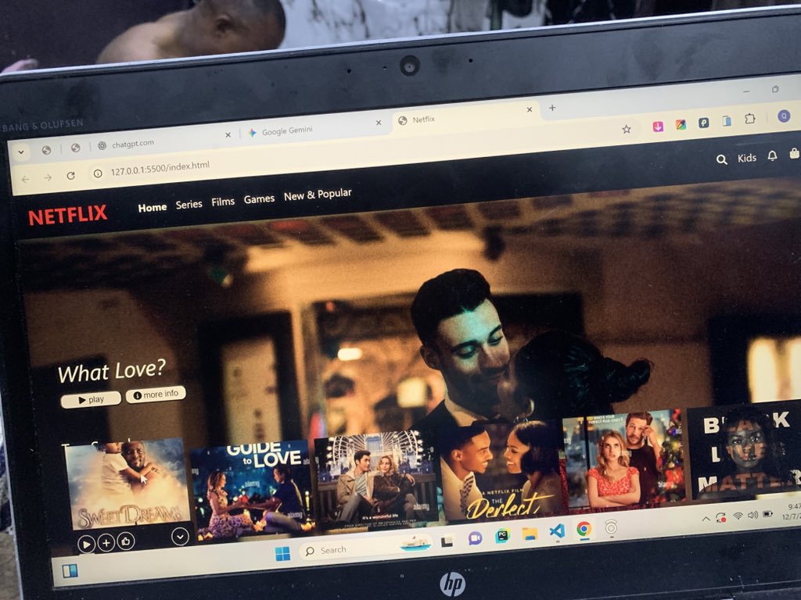Open the Guide to Love poster
The image size is (801, 600).
coord(252,491)
